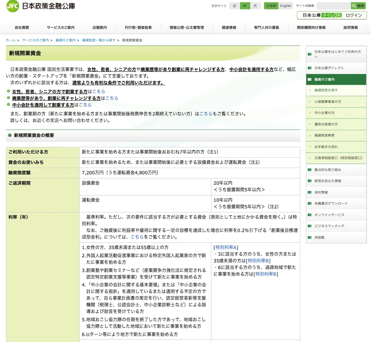Open the 情報公開・公文書管理 menu
This screenshot has height=342, width=371.
187,27
